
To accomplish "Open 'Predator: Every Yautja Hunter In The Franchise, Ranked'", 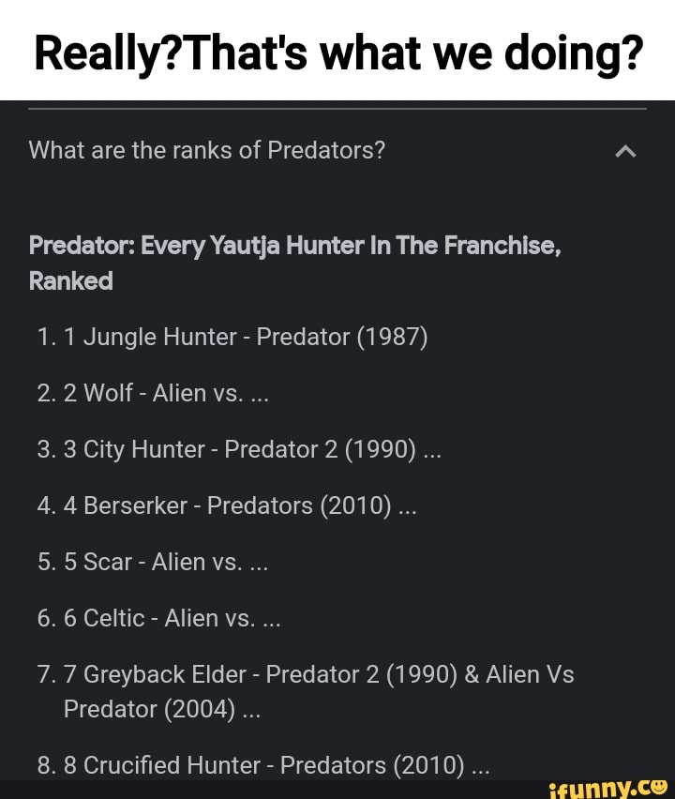I will tap(293, 261).
